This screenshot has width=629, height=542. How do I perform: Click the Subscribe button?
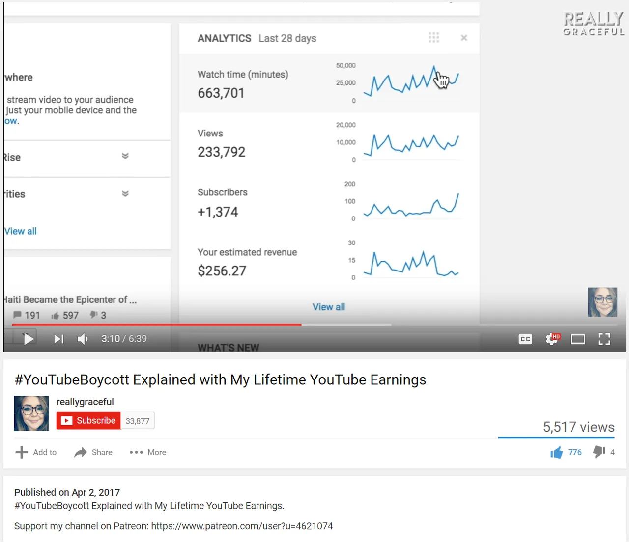[x=88, y=421]
